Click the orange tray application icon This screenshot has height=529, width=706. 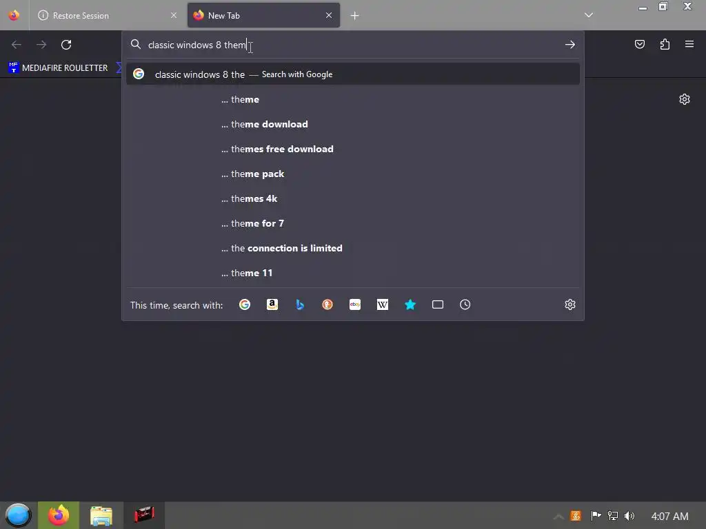[576, 516]
